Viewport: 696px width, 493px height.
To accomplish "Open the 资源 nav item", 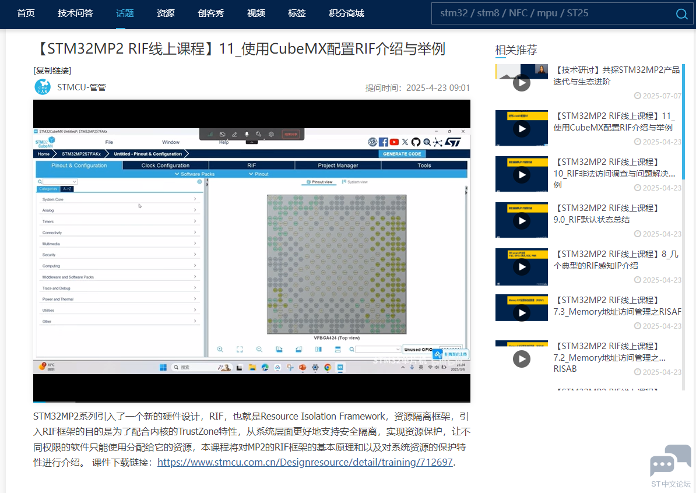I will (x=166, y=13).
